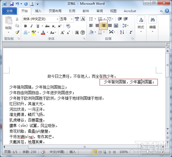Show or hide paragraph marks

pos(131,32)
